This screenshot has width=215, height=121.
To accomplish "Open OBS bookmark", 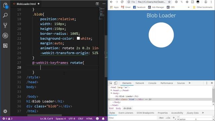I will pos(171,7).
